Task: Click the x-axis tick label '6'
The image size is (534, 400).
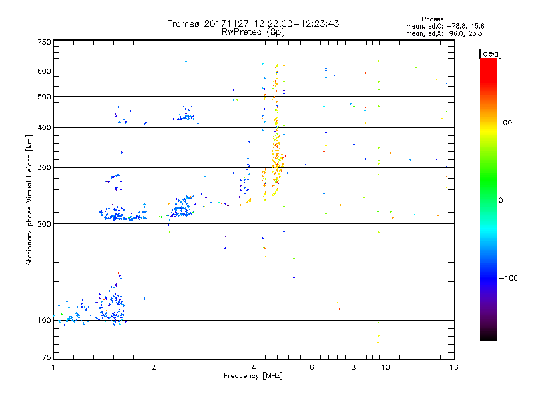Action: 312,367
